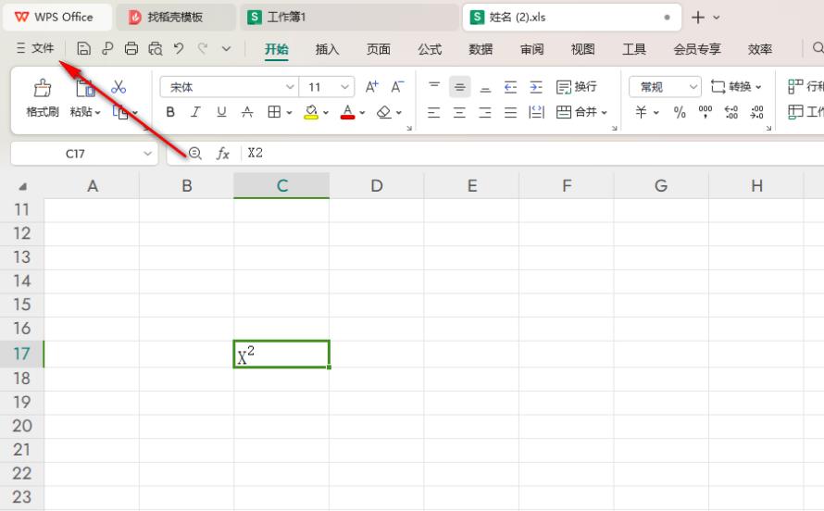Center text horizontally
The width and height of the screenshot is (824, 511).
pos(460,112)
